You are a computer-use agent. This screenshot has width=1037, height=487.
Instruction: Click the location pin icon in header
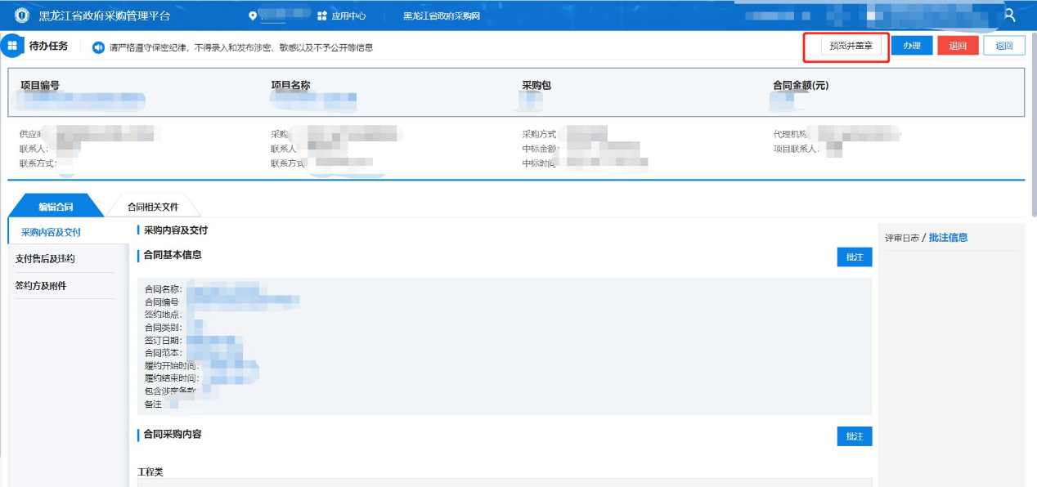pyautogui.click(x=253, y=16)
